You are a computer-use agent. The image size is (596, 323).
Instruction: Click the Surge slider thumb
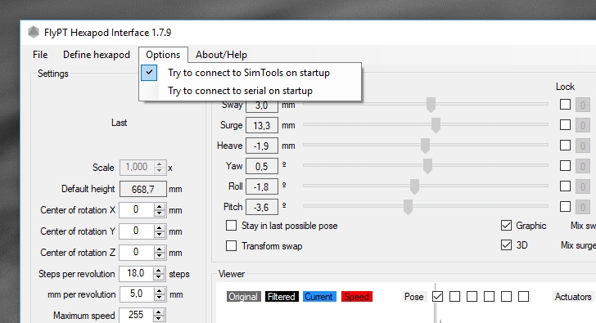point(436,125)
